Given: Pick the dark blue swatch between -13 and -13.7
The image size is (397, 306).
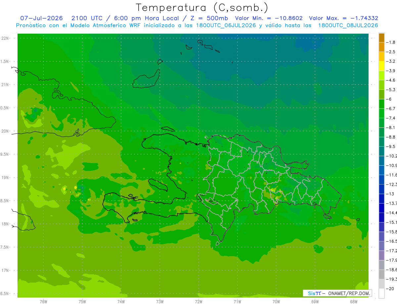Looking at the screenshot, I should pos(381,199).
